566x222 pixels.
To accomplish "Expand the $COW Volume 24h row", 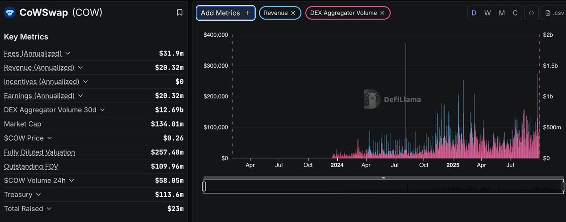I will tap(71, 181).
